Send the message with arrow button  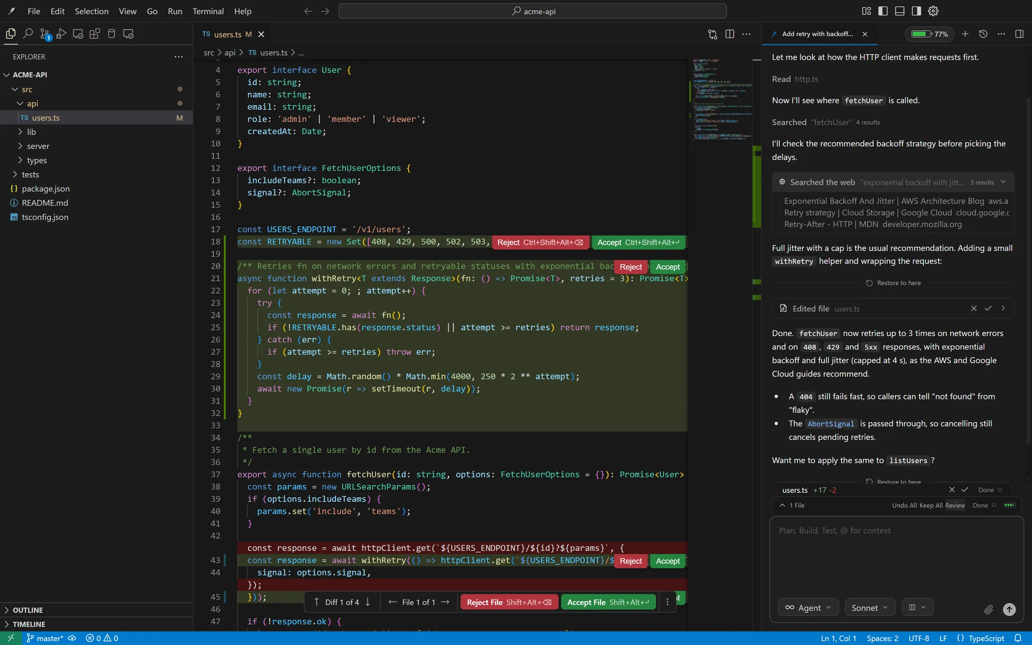pyautogui.click(x=1009, y=609)
